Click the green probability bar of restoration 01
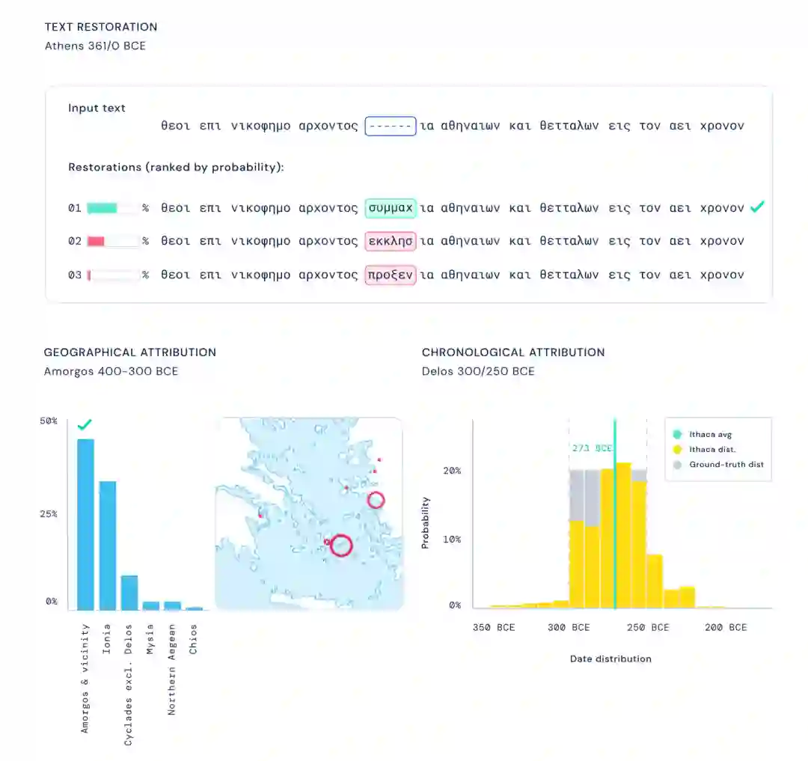Image resolution: width=808 pixels, height=761 pixels. coord(102,208)
